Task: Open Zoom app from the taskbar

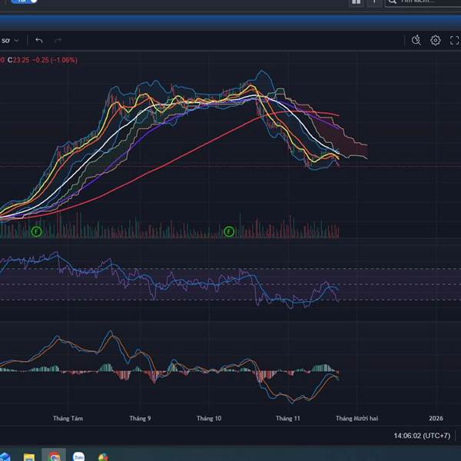Action: tap(78, 456)
